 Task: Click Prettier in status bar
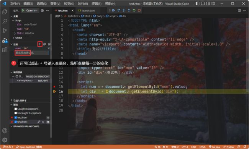pyautogui.click(x=229, y=147)
